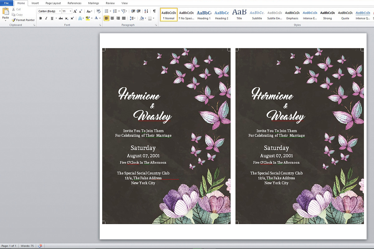This screenshot has height=249, width=374.
Task: Apply the Heading 1 style
Action: (204, 15)
